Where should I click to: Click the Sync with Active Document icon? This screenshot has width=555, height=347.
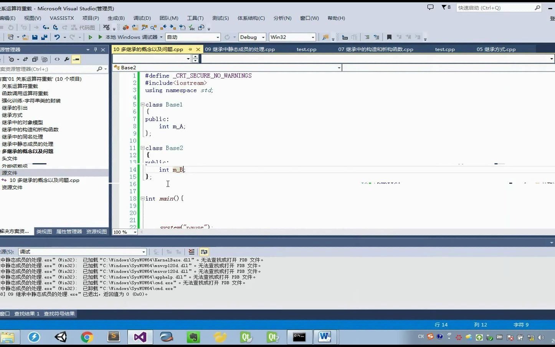tap(25, 59)
